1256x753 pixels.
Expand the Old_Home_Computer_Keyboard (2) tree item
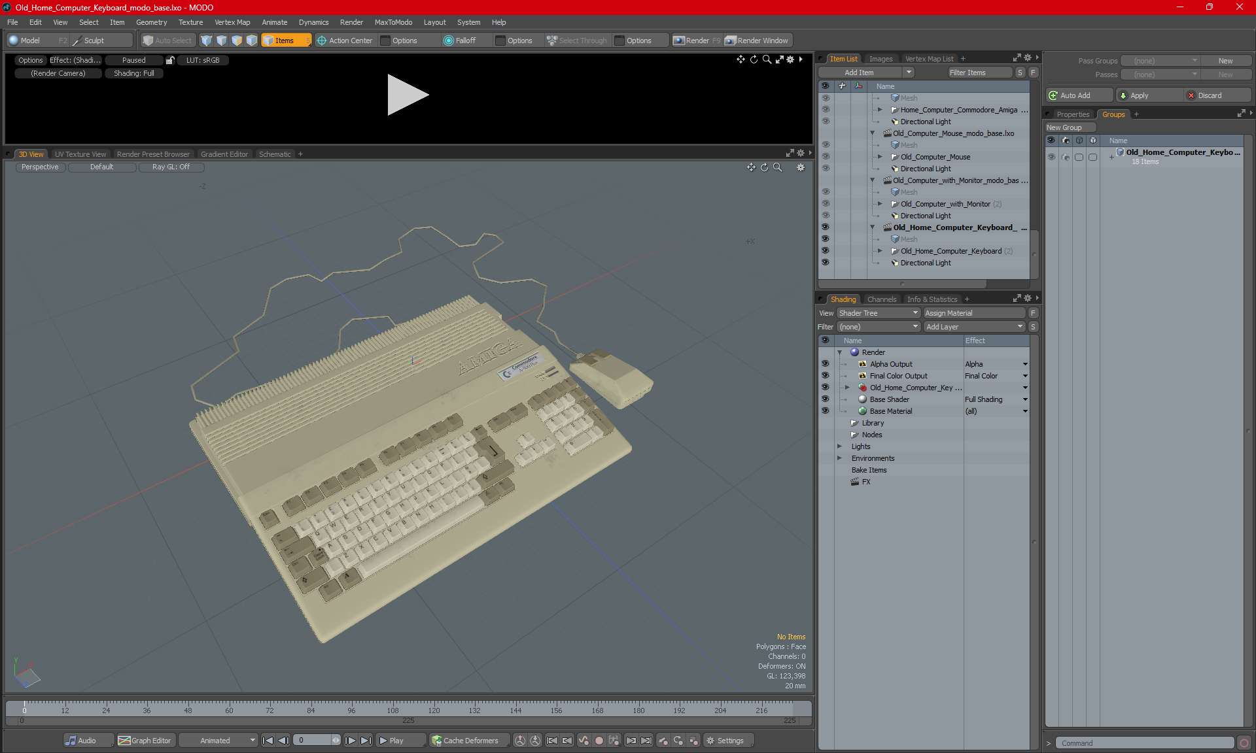880,251
